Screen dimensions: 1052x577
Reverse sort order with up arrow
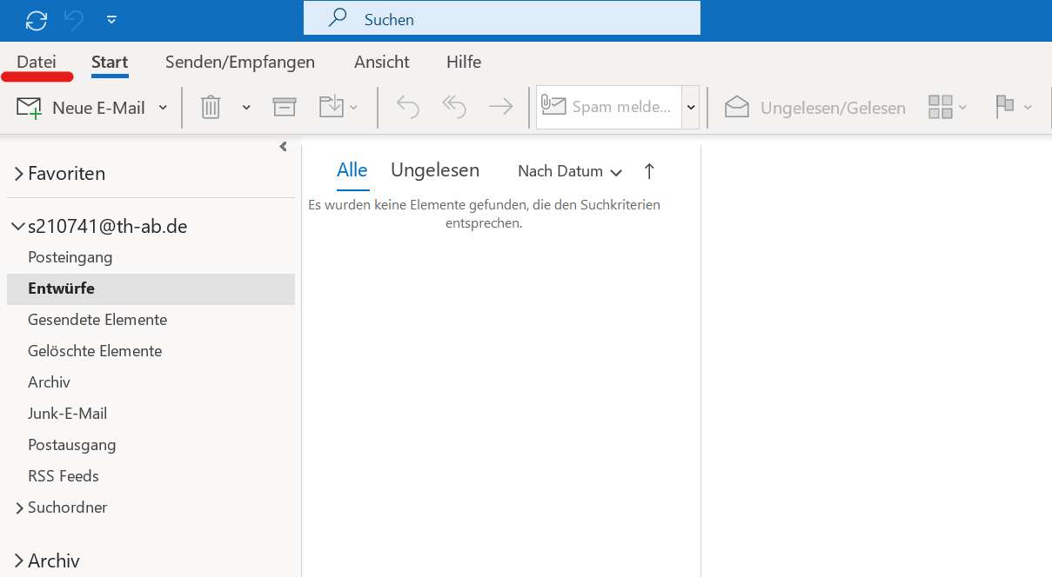[x=649, y=171]
